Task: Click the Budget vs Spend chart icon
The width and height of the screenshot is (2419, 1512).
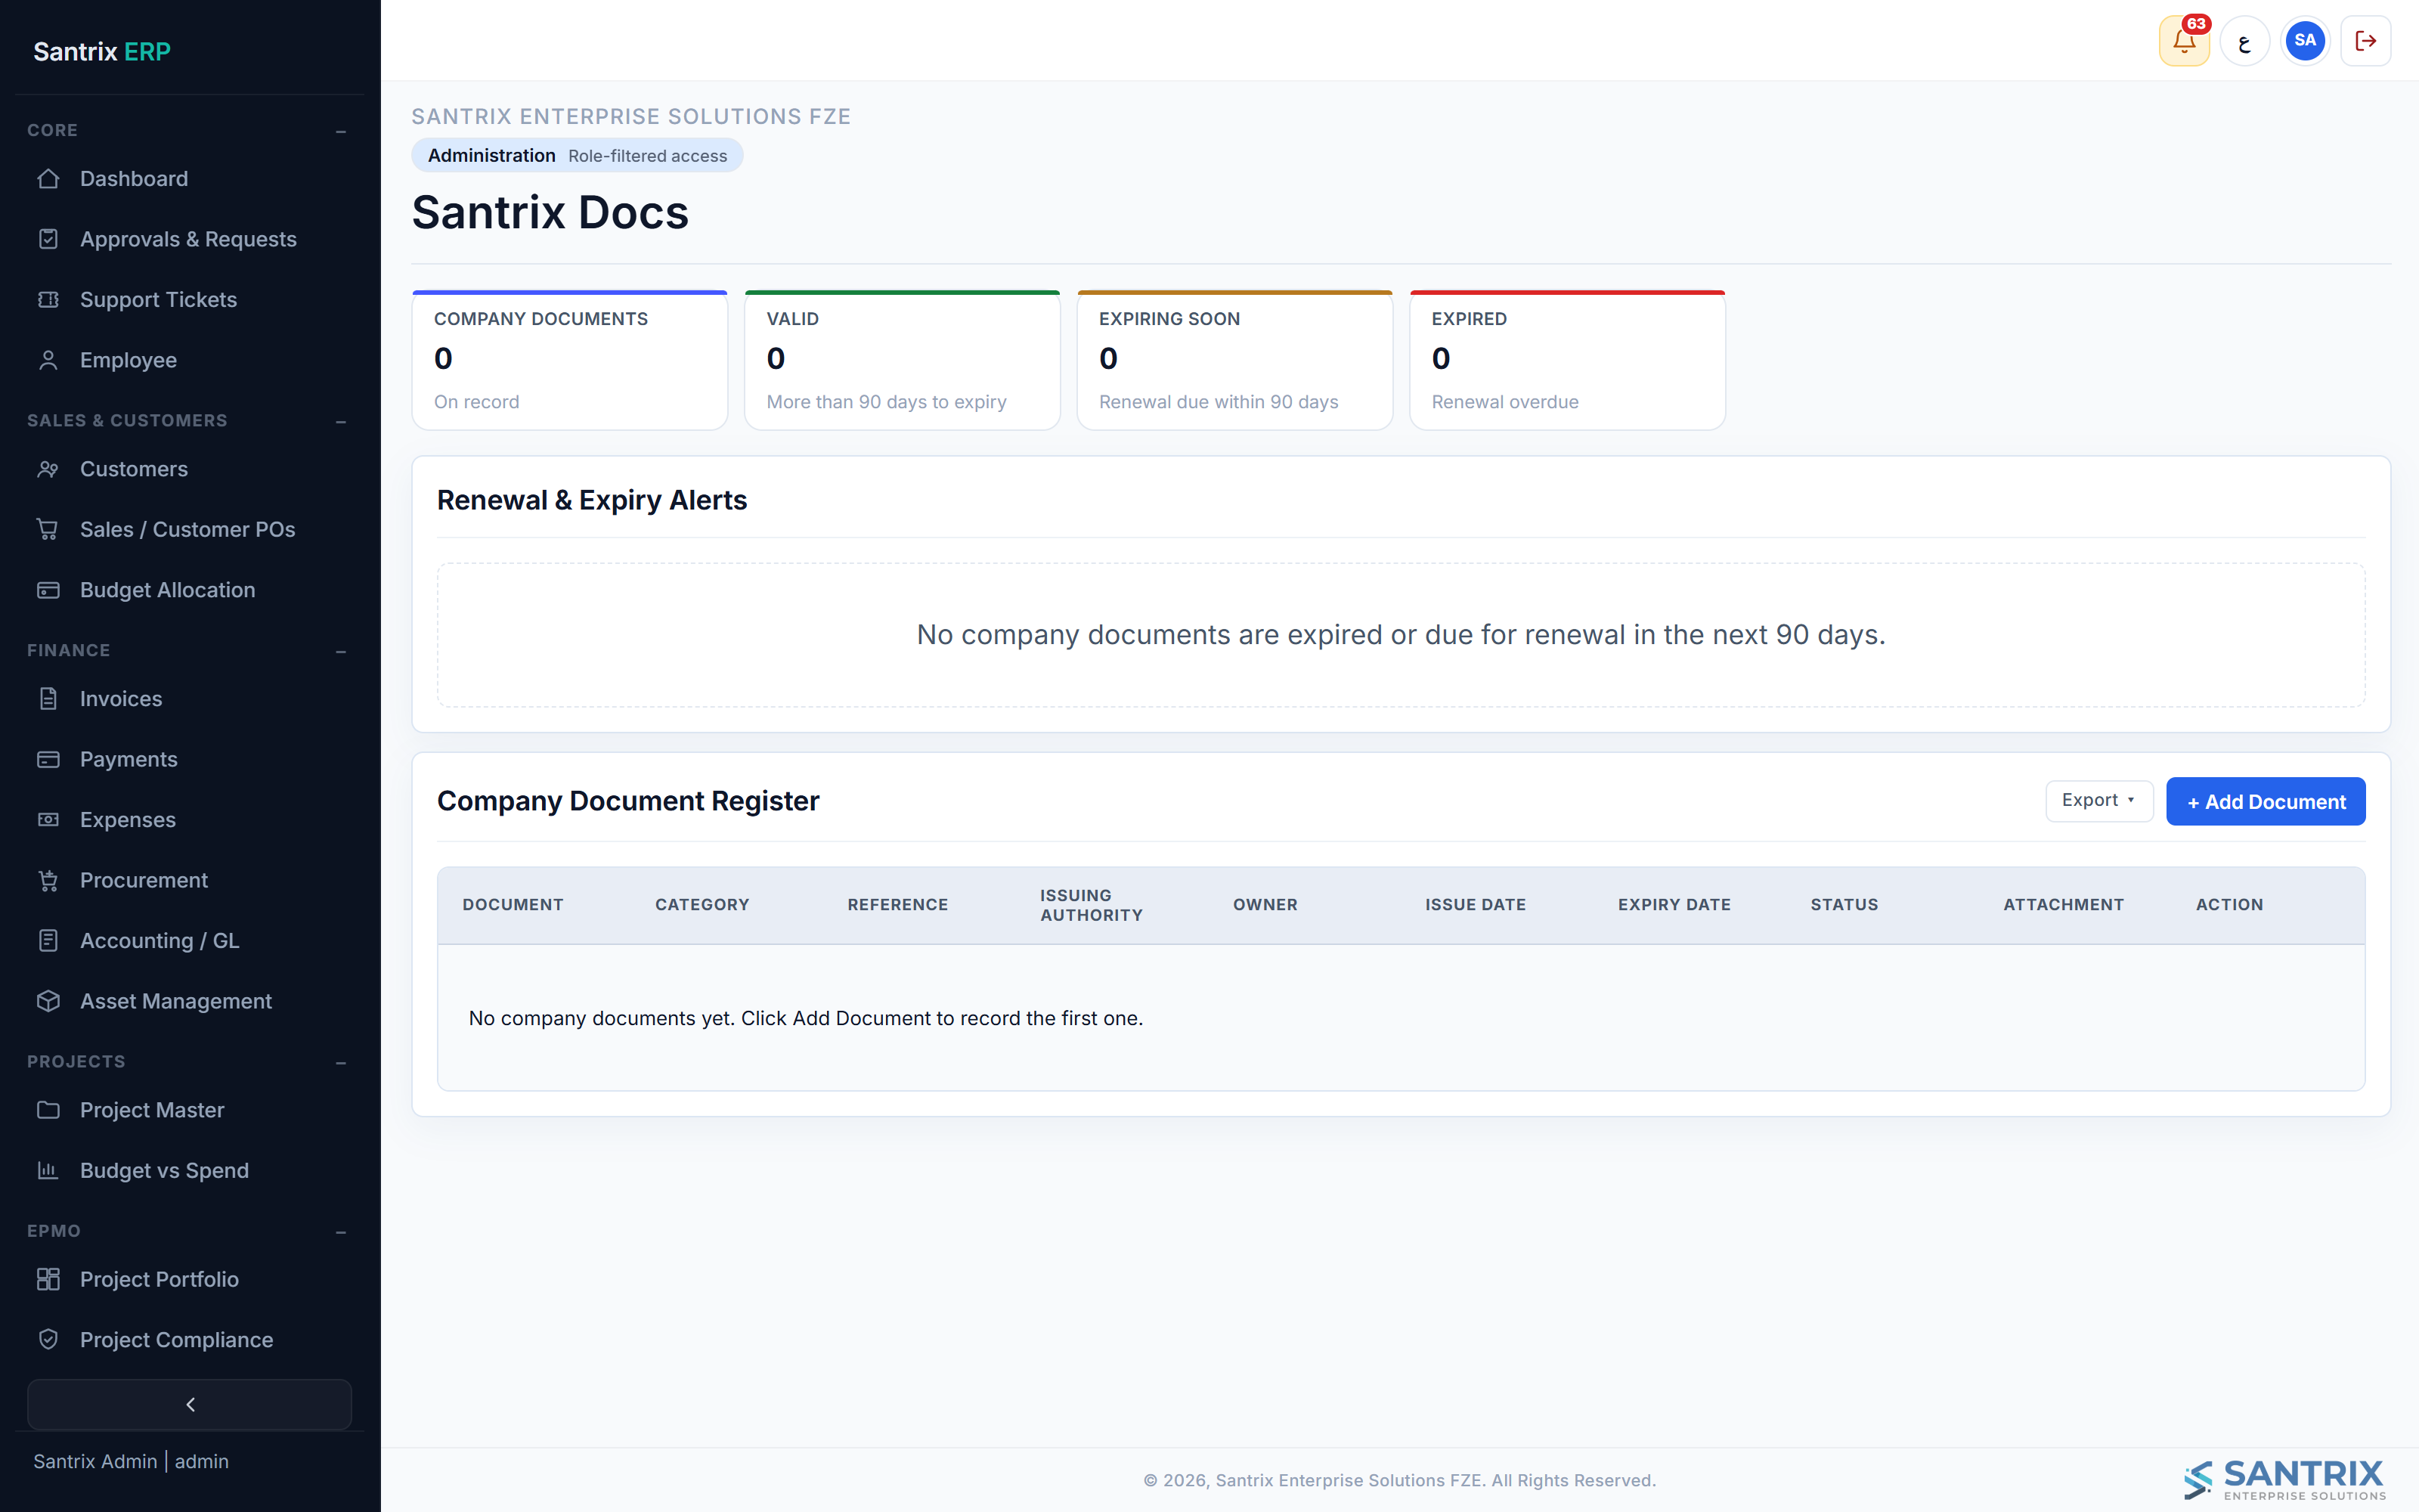Action: point(48,1170)
